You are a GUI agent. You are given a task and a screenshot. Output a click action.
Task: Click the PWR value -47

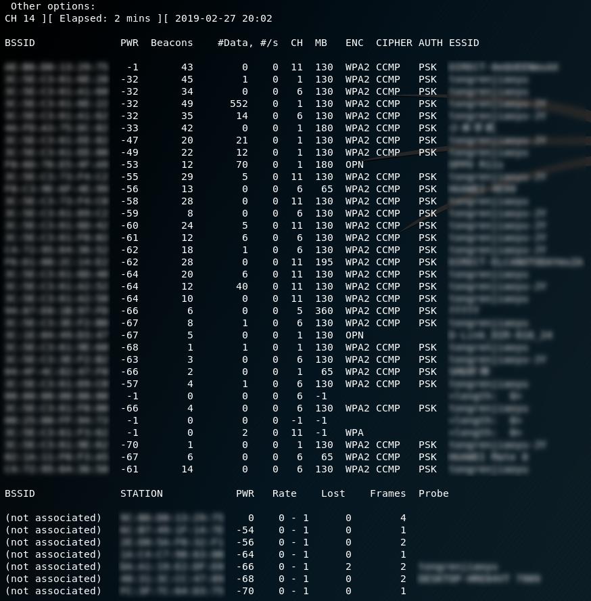(x=129, y=141)
